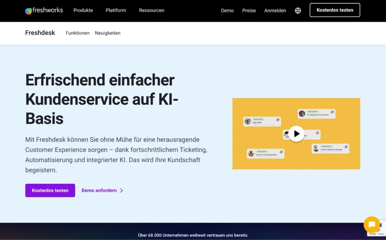Open the Plattform menu
The image size is (386, 240).
(x=116, y=10)
